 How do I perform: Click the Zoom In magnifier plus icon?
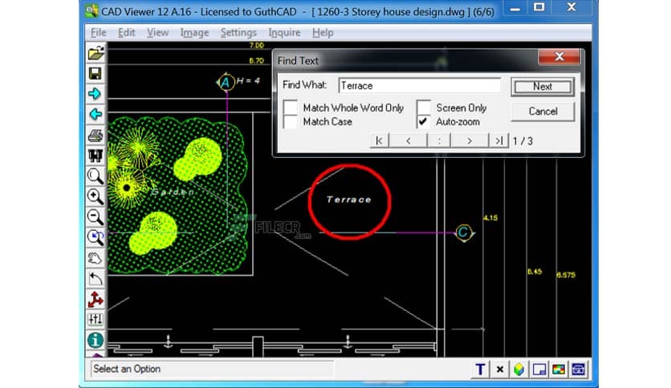[x=96, y=196]
